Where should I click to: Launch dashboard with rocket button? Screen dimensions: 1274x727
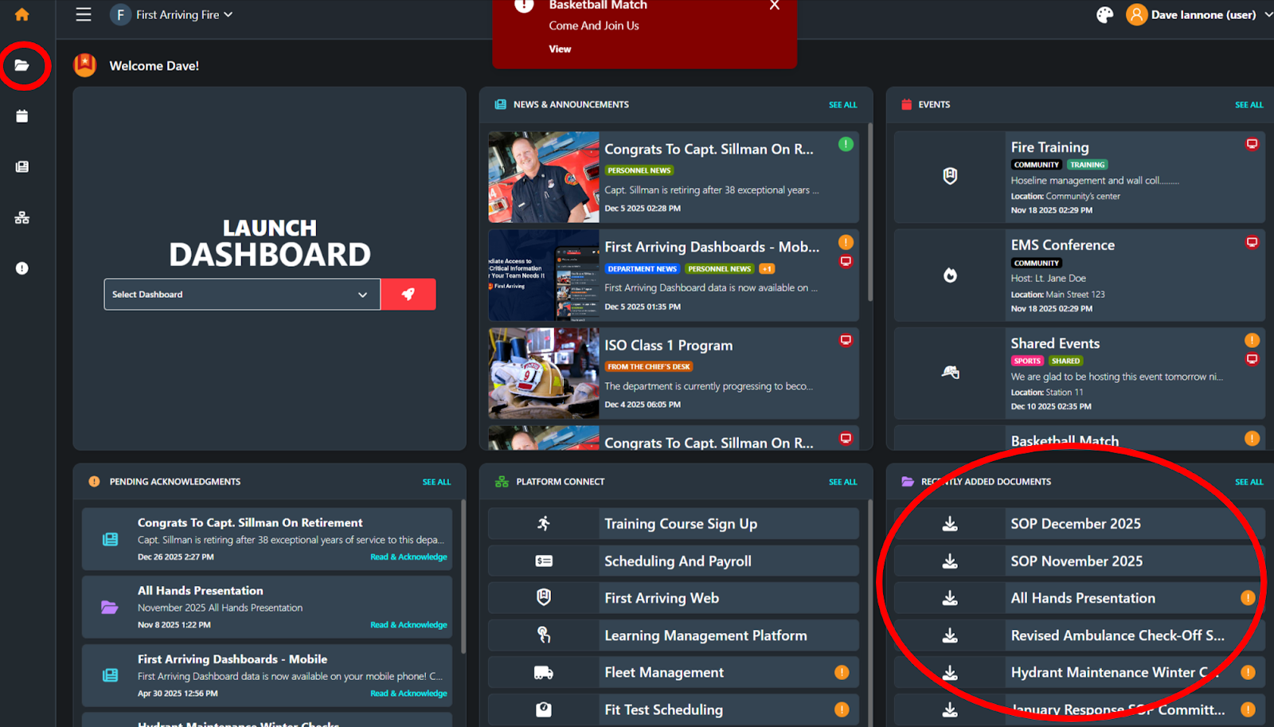tap(408, 294)
